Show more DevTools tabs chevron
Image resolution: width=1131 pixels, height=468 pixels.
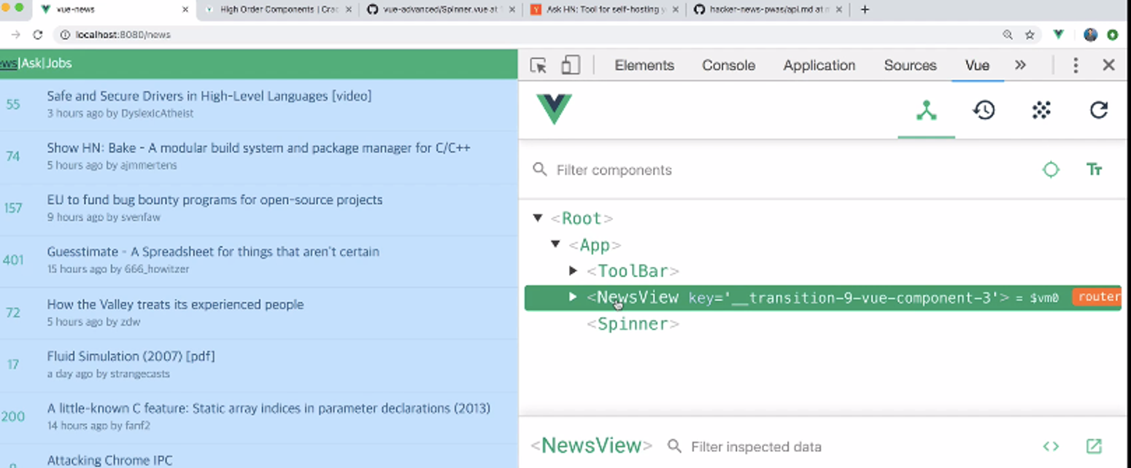coord(1021,65)
